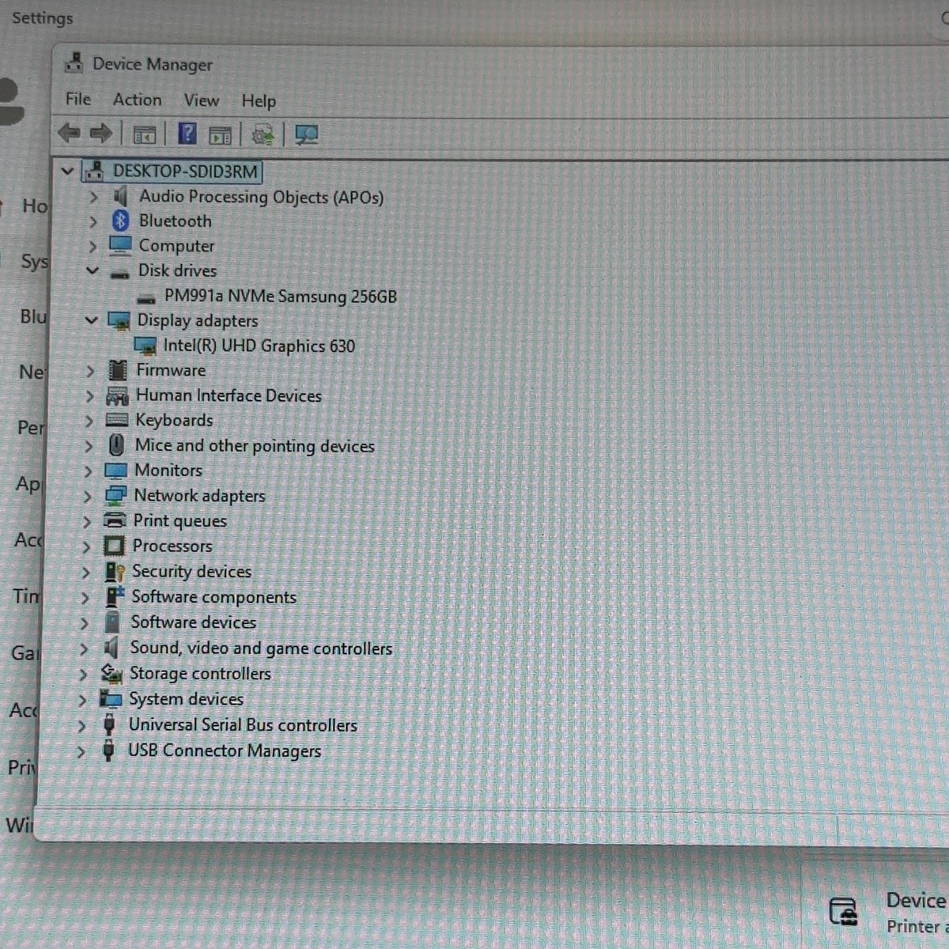Click the Mice and other pointing devices icon
The width and height of the screenshot is (949, 949).
(116, 445)
